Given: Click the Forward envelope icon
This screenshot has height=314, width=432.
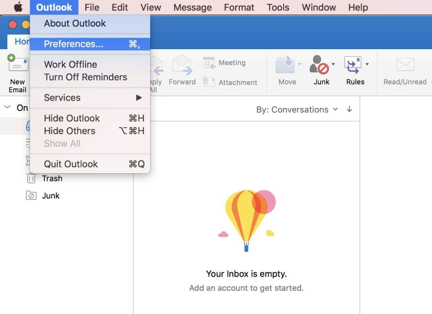Looking at the screenshot, I should coord(182,65).
